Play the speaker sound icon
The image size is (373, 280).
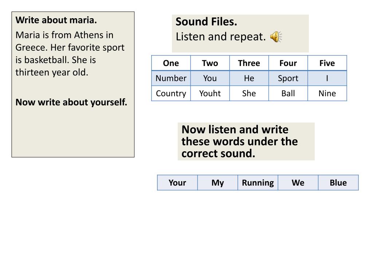click(276, 37)
